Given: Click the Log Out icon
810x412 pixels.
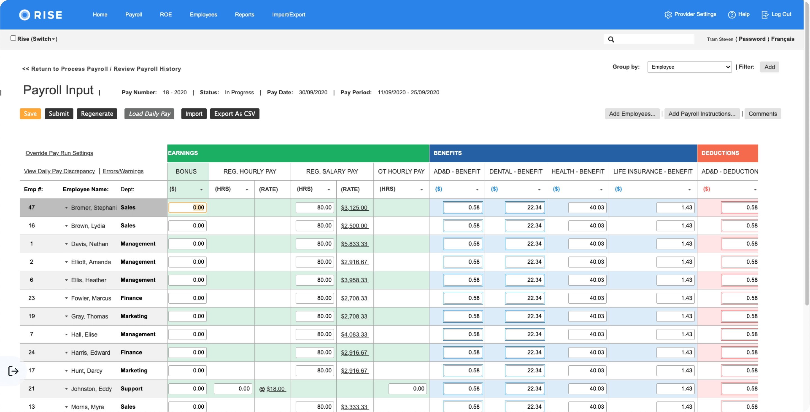Looking at the screenshot, I should click(x=765, y=15).
